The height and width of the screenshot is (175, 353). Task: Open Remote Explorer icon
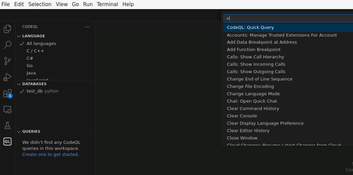pos(7,110)
